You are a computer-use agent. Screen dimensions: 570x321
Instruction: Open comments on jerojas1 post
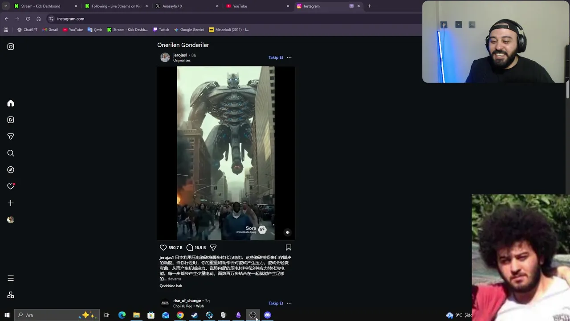click(190, 247)
